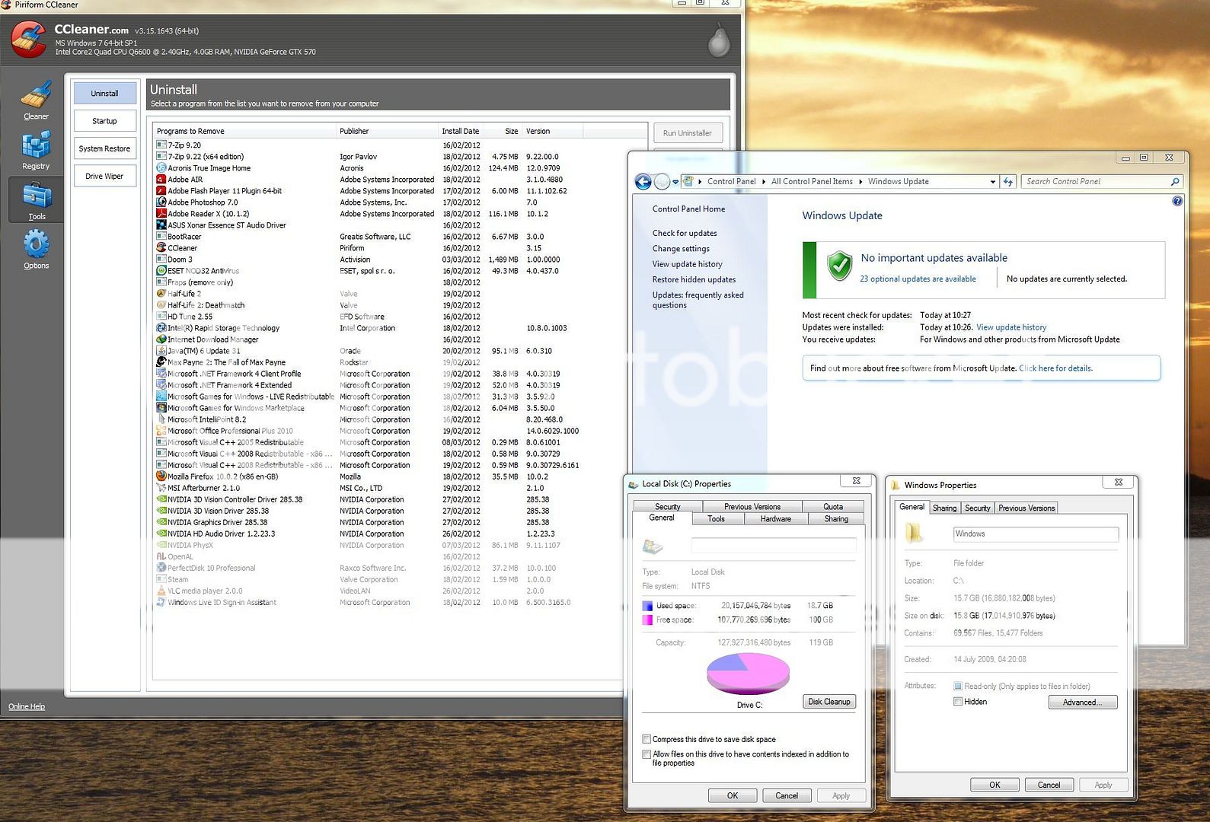Image resolution: width=1210 pixels, height=822 pixels.
Task: Select the Registry icon in CCleaner
Action: point(36,148)
